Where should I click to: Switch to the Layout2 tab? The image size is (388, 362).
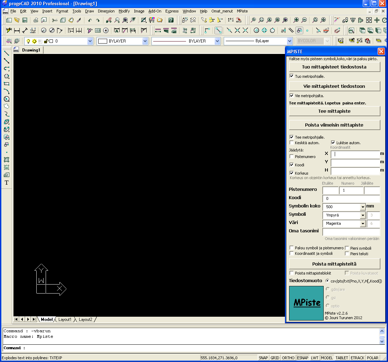(85, 319)
